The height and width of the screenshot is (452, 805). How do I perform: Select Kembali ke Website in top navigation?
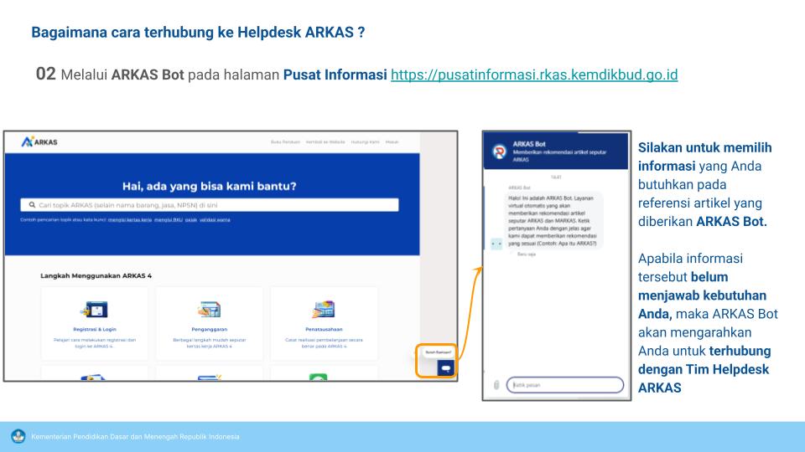click(x=325, y=142)
